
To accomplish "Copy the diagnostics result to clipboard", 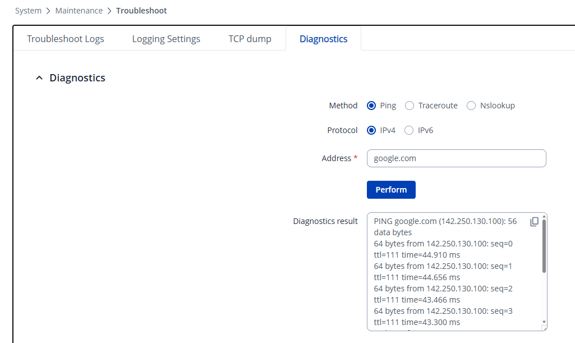I will (534, 222).
